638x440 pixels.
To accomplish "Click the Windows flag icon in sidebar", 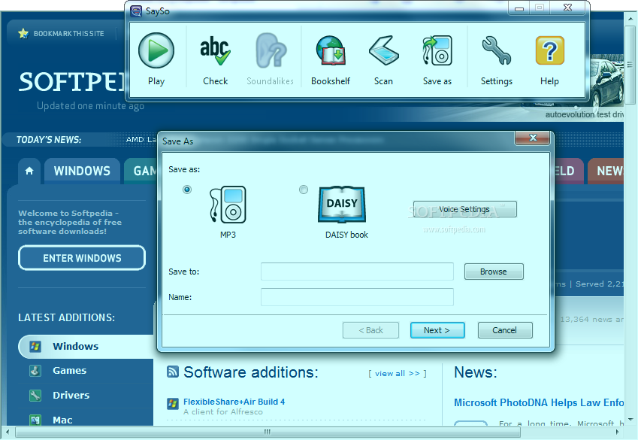I will (35, 347).
